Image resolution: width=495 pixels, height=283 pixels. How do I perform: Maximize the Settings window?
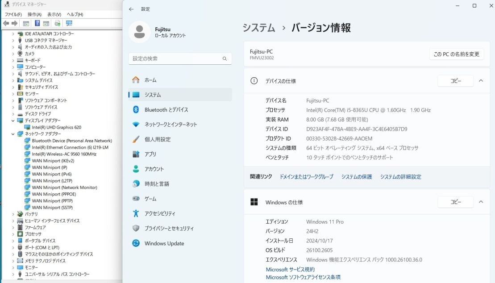click(x=474, y=6)
